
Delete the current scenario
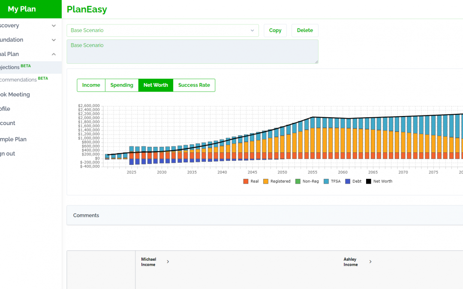click(x=305, y=30)
